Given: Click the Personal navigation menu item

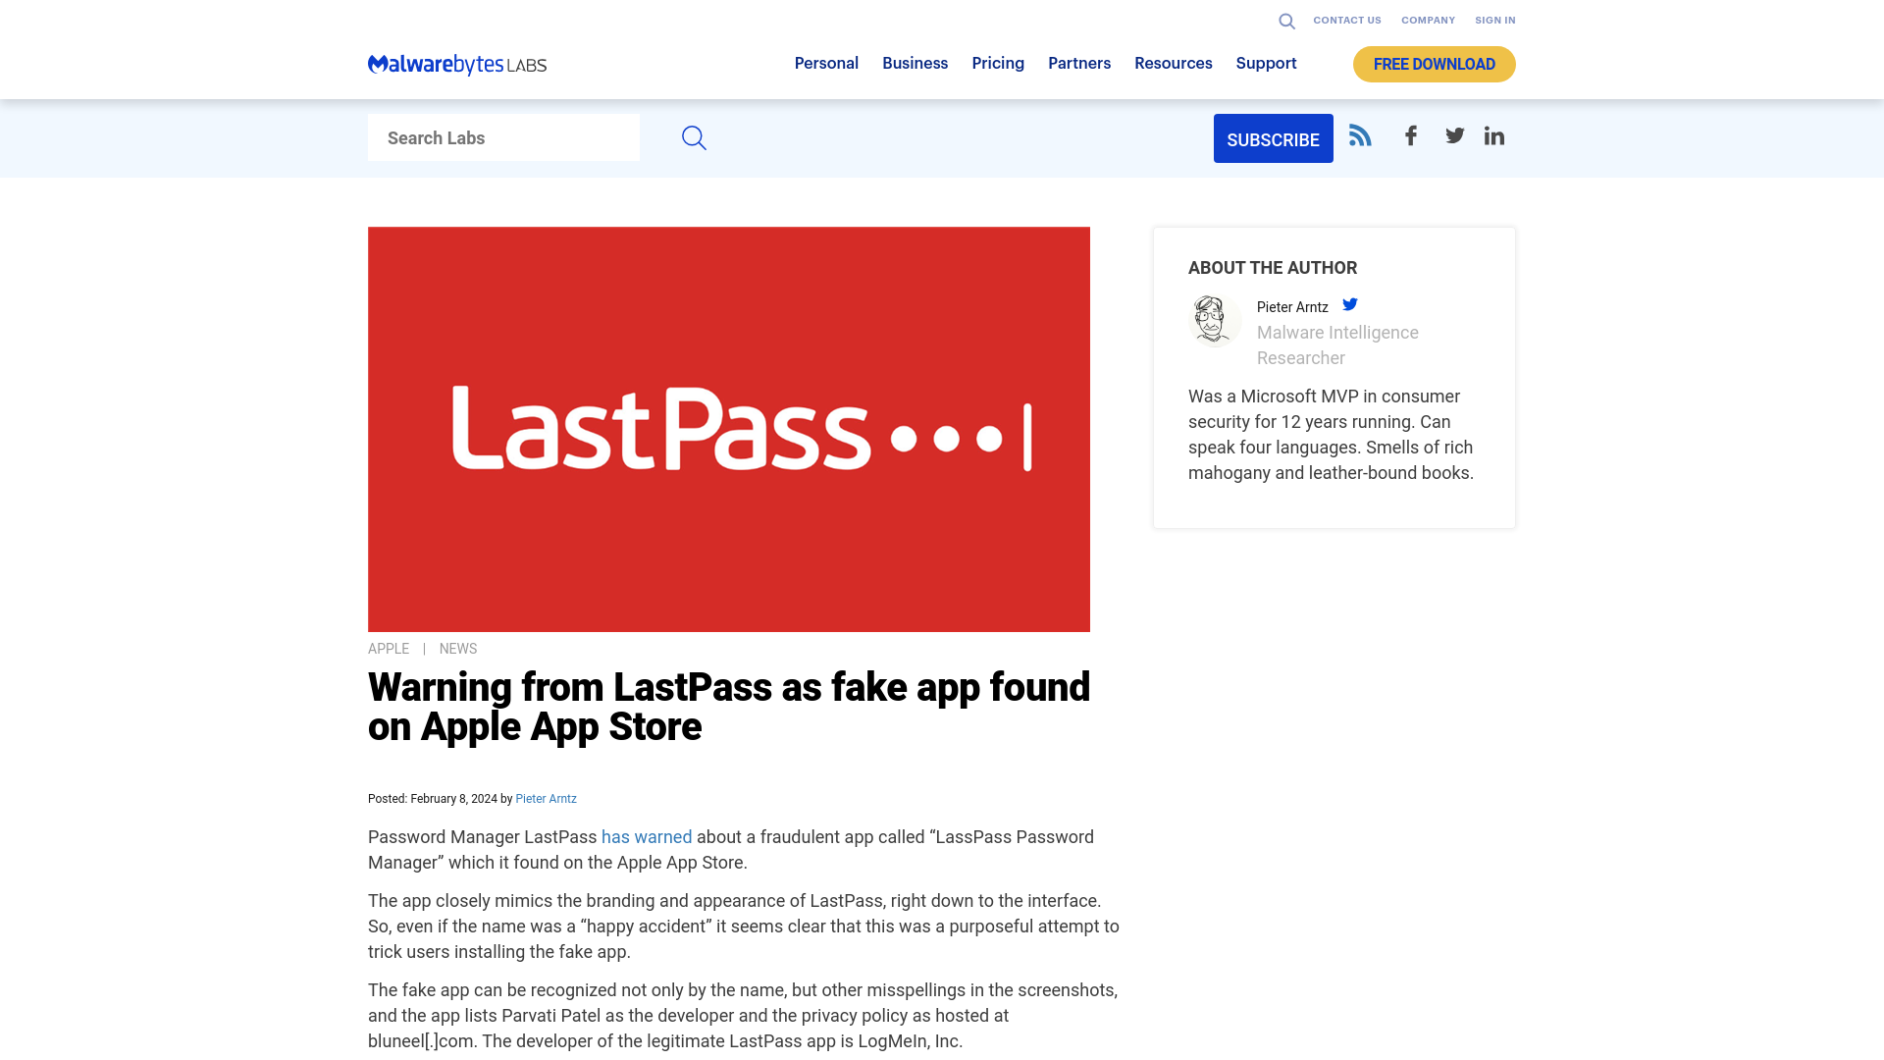Looking at the screenshot, I should click(x=827, y=64).
